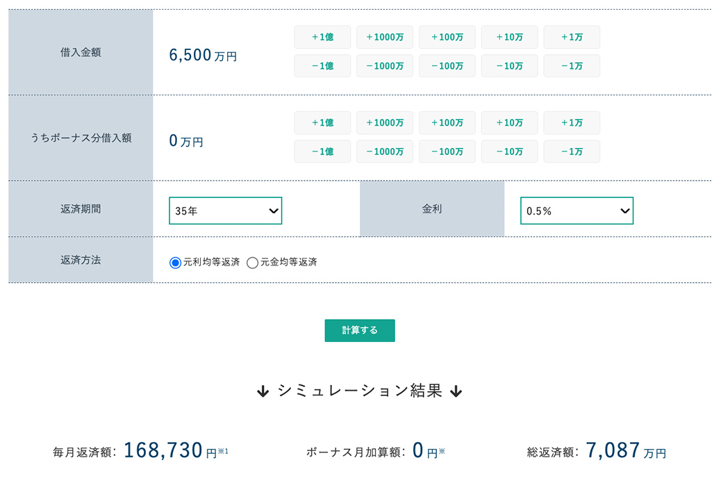Add 1万 to 借入金額
Image resolution: width=721 pixels, height=483 pixels.
coord(572,38)
